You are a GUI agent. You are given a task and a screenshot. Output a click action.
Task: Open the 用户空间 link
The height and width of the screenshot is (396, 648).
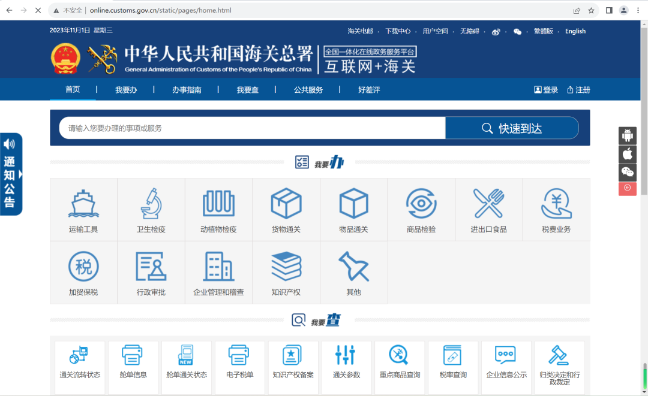[435, 31]
